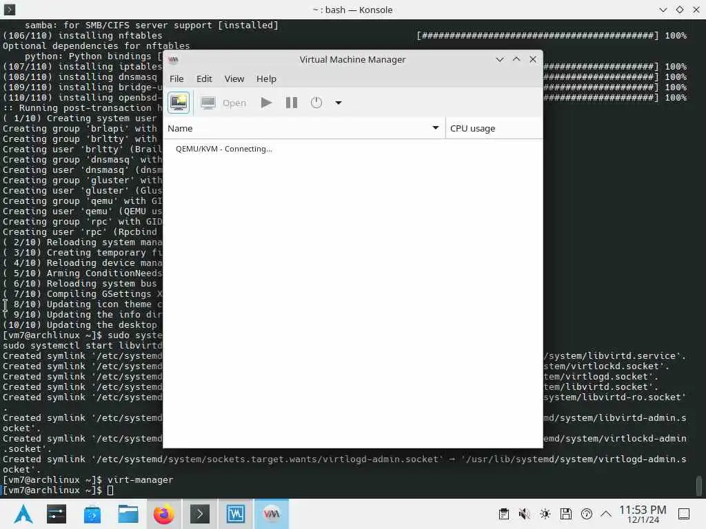Viewport: 706px width, 529px height.
Task: Open Discover software center from taskbar
Action: coord(92,514)
